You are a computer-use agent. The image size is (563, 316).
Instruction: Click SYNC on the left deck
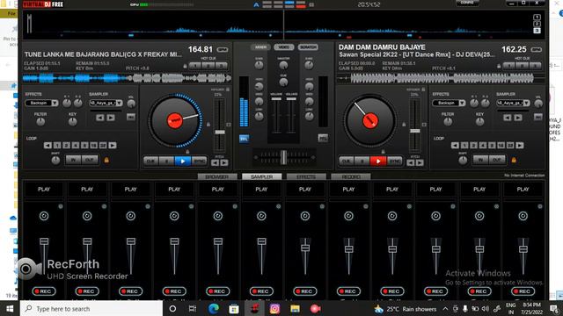(200, 162)
